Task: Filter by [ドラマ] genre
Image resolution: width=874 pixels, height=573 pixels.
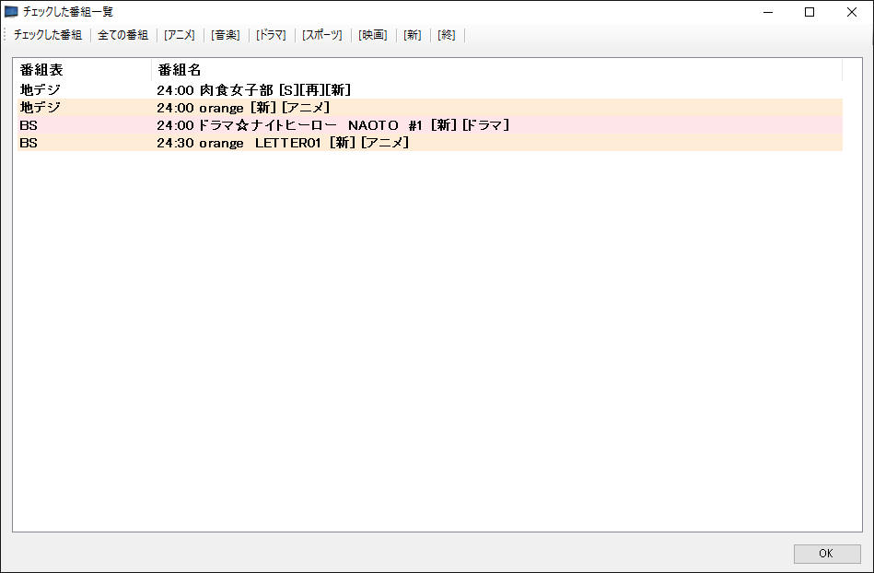Action: [271, 35]
